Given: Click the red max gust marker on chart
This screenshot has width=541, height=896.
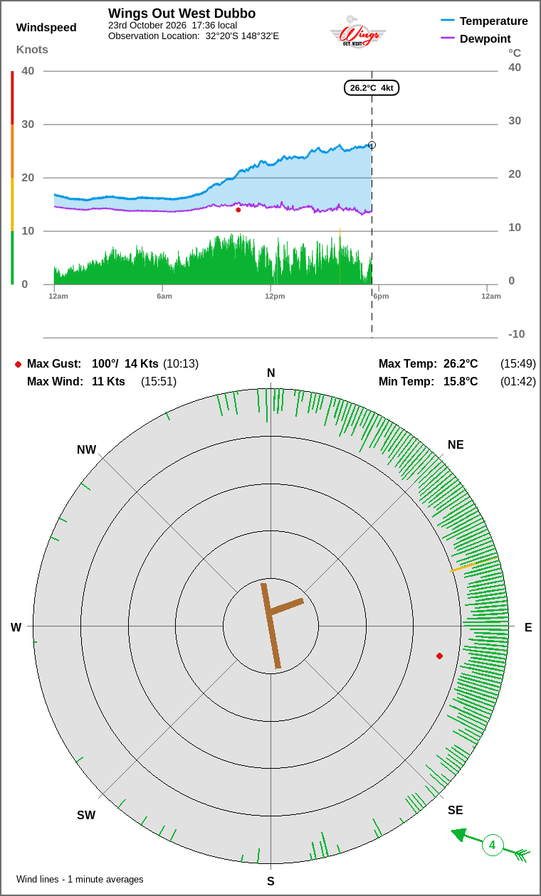Looking at the screenshot, I should [238, 210].
